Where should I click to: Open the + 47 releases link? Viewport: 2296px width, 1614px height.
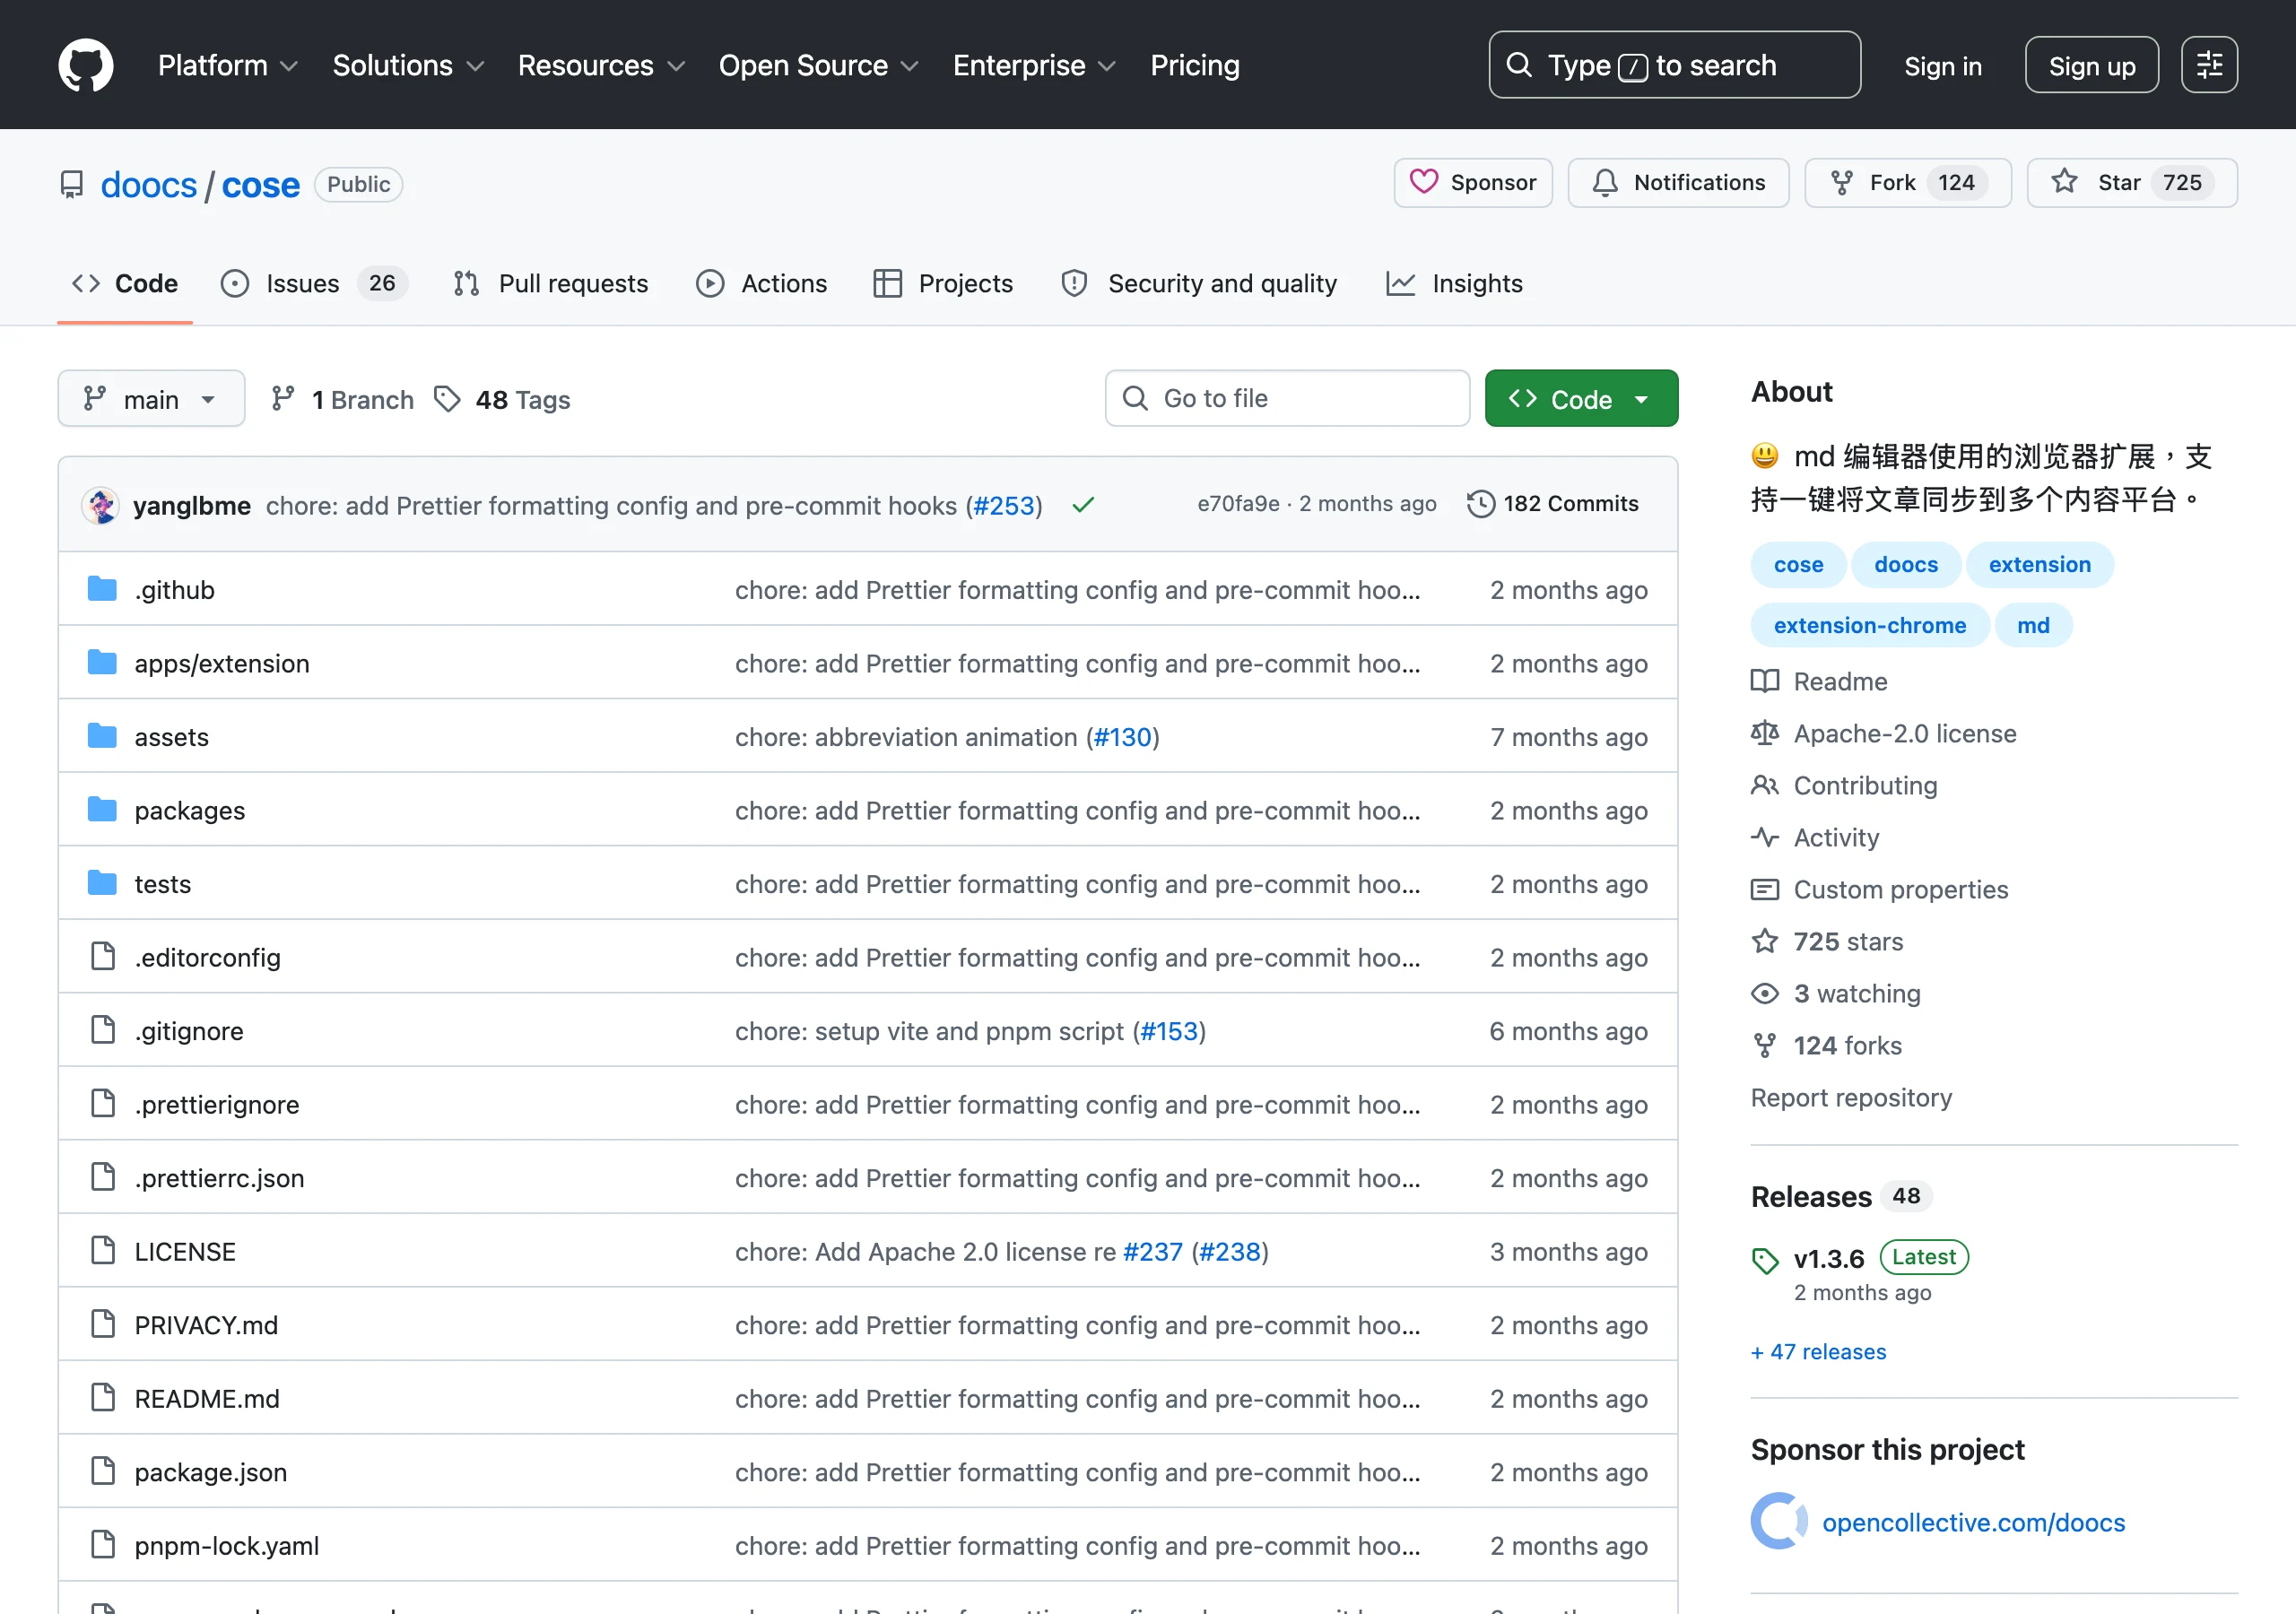tap(1818, 1351)
